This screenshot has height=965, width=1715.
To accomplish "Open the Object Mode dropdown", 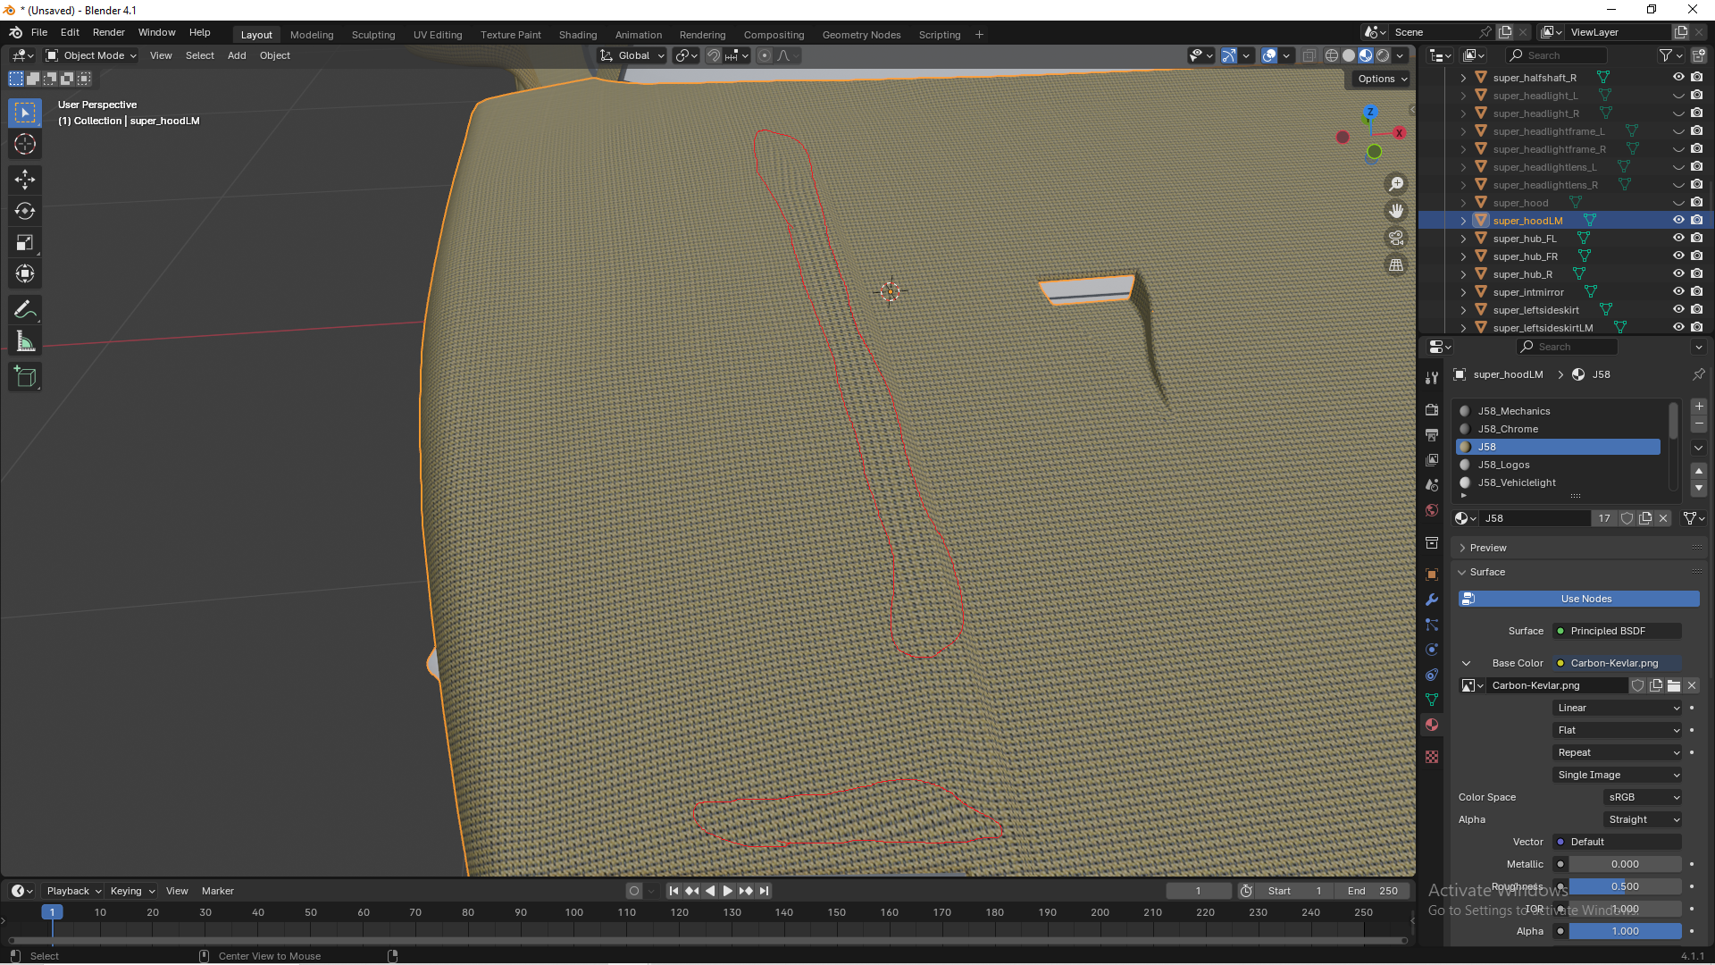I will coord(91,55).
